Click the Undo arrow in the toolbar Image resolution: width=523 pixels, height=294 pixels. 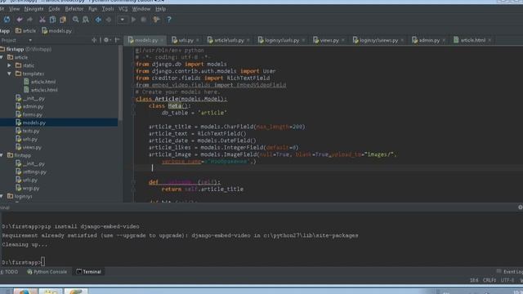click(x=20, y=20)
